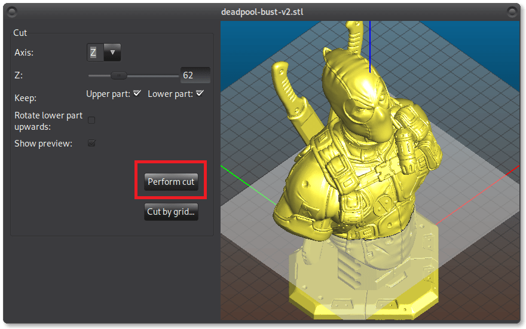This screenshot has width=526, height=329.
Task: Uncheck the Upper part checkbox
Action: click(x=137, y=93)
